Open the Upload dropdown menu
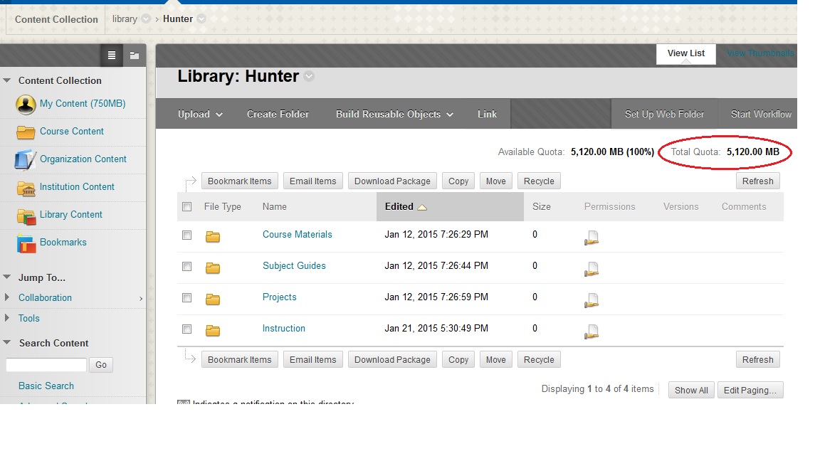The width and height of the screenshot is (820, 461). (199, 114)
